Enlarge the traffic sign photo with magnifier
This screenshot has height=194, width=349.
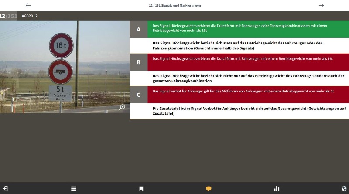(x=122, y=107)
